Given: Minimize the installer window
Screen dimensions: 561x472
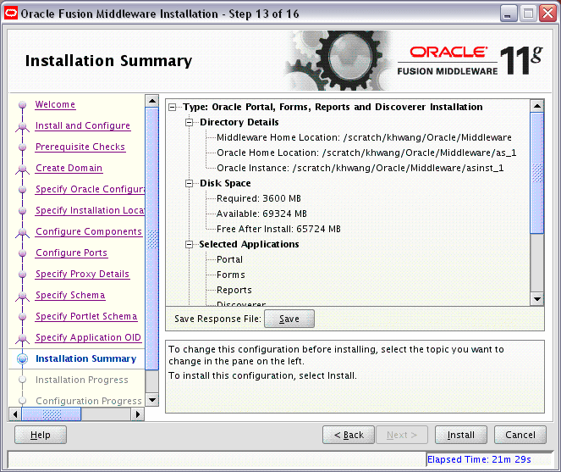Looking at the screenshot, I should tap(508, 14).
